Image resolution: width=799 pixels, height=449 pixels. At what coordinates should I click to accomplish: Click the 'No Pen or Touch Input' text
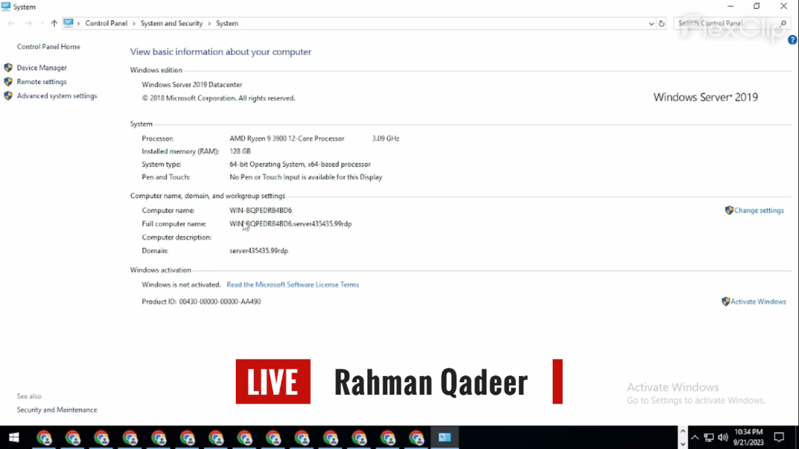click(x=306, y=177)
